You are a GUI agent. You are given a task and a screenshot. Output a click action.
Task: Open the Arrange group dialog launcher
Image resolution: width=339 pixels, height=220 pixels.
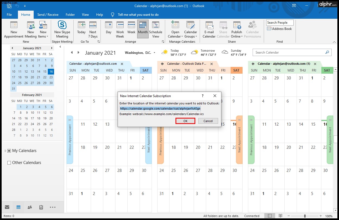point(163,42)
